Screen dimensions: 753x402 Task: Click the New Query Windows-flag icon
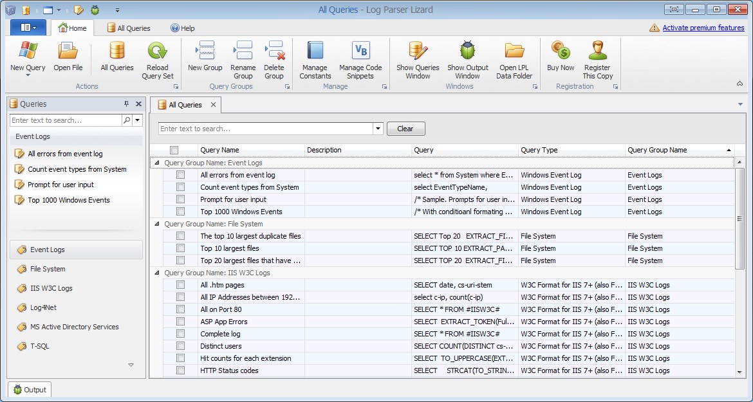[28, 50]
